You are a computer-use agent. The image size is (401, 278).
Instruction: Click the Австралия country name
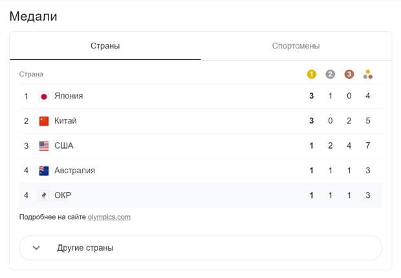point(74,171)
